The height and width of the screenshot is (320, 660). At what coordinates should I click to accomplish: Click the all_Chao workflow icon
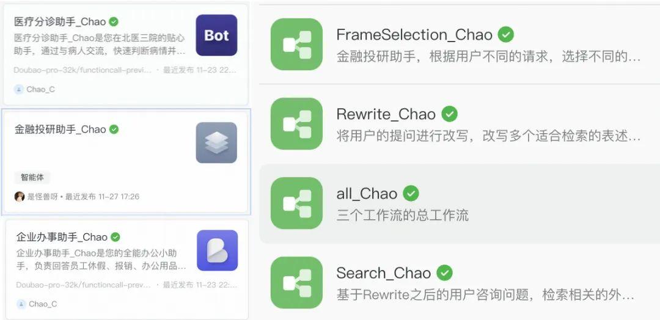(x=296, y=203)
